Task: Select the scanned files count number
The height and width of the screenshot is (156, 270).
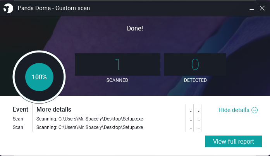Action: tap(117, 64)
